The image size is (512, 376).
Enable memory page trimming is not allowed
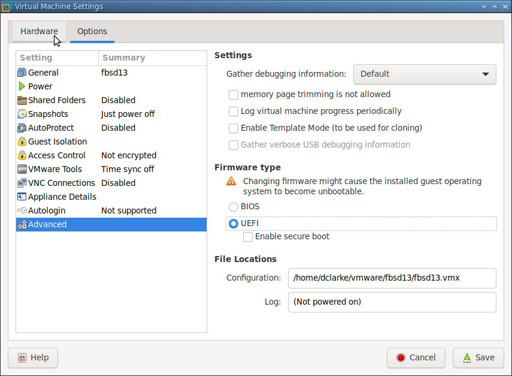234,95
